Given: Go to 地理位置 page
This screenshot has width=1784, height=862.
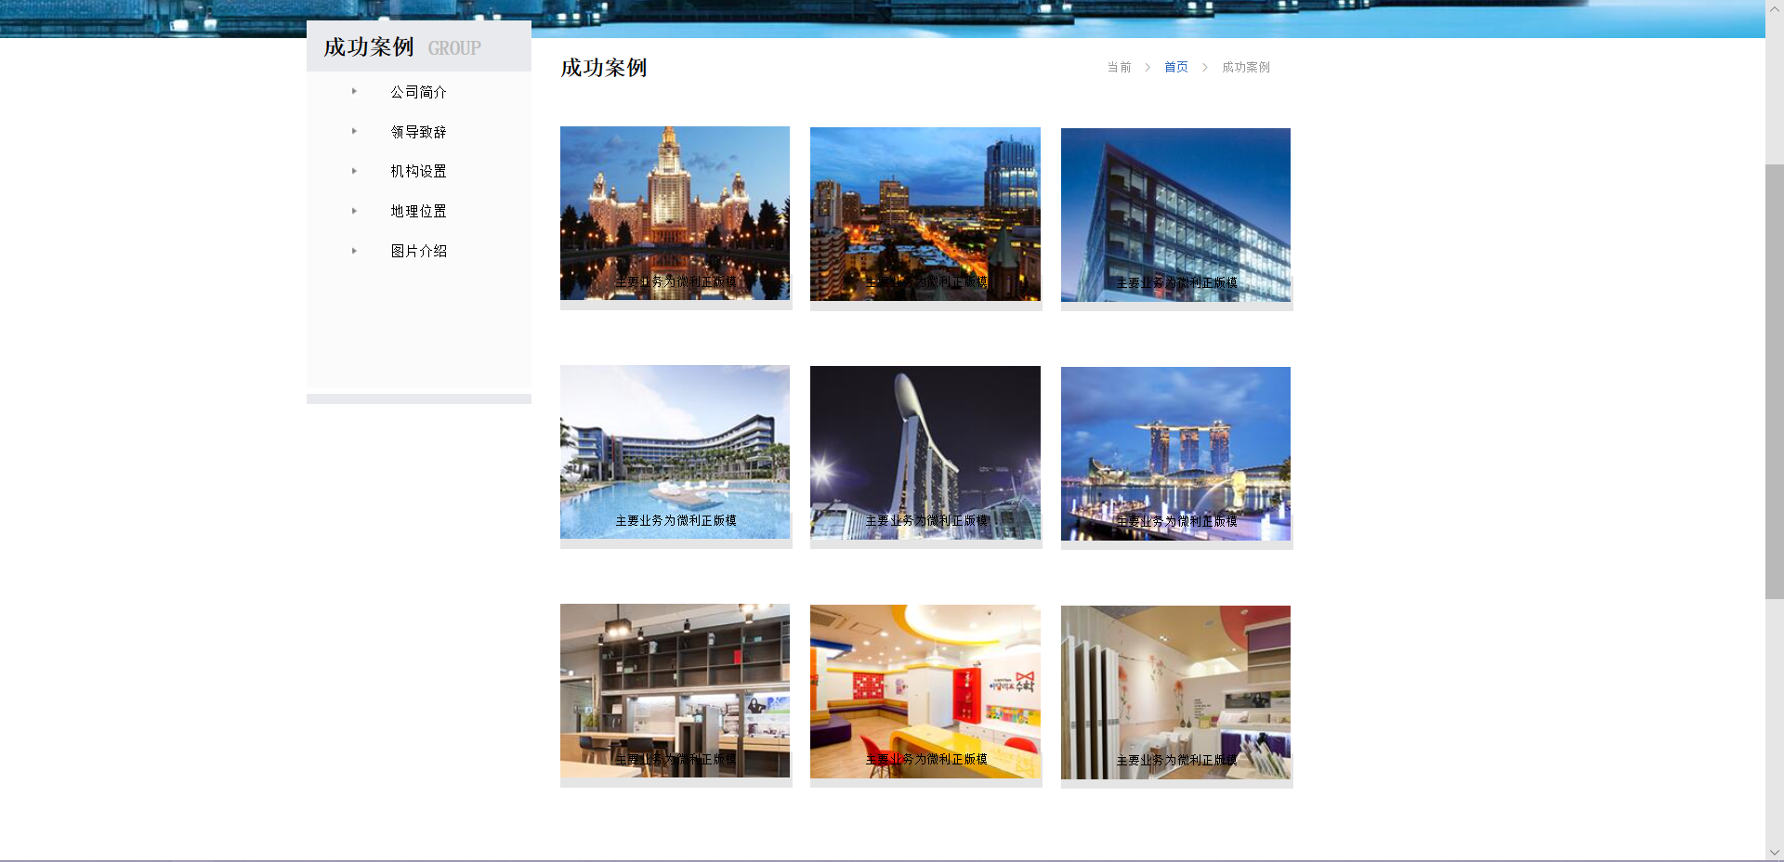Looking at the screenshot, I should [418, 211].
